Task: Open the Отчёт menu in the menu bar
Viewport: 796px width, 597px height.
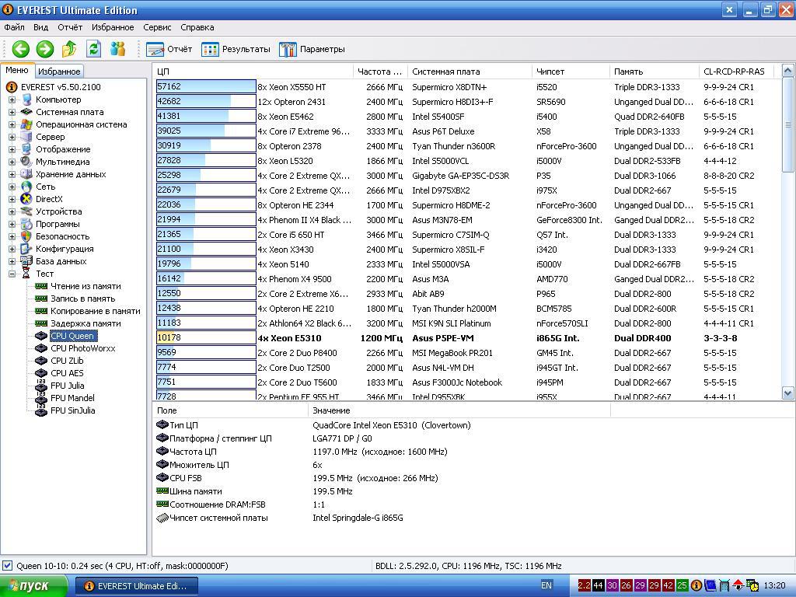Action: pos(69,27)
